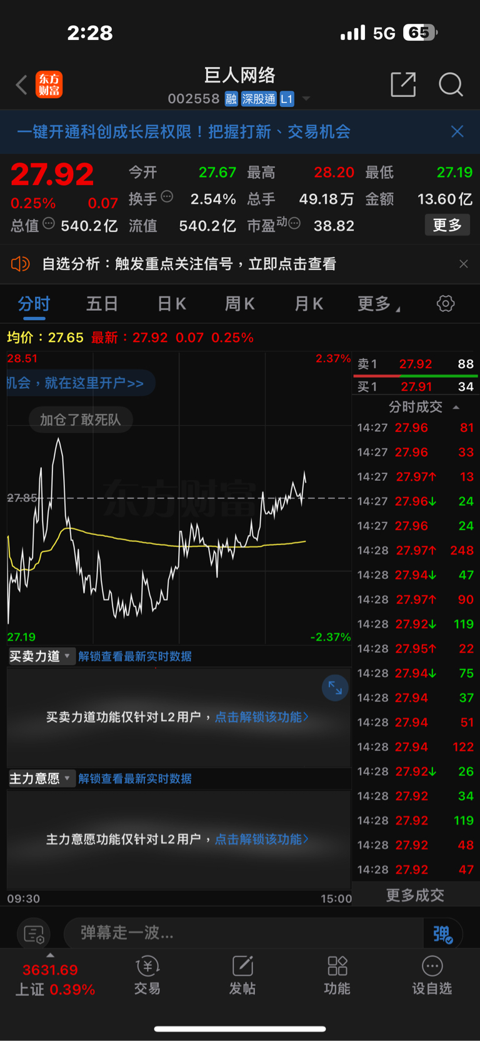480x1041 pixels.
Task: Tap the speaker icon beside 自选分析
Action: click(x=20, y=264)
